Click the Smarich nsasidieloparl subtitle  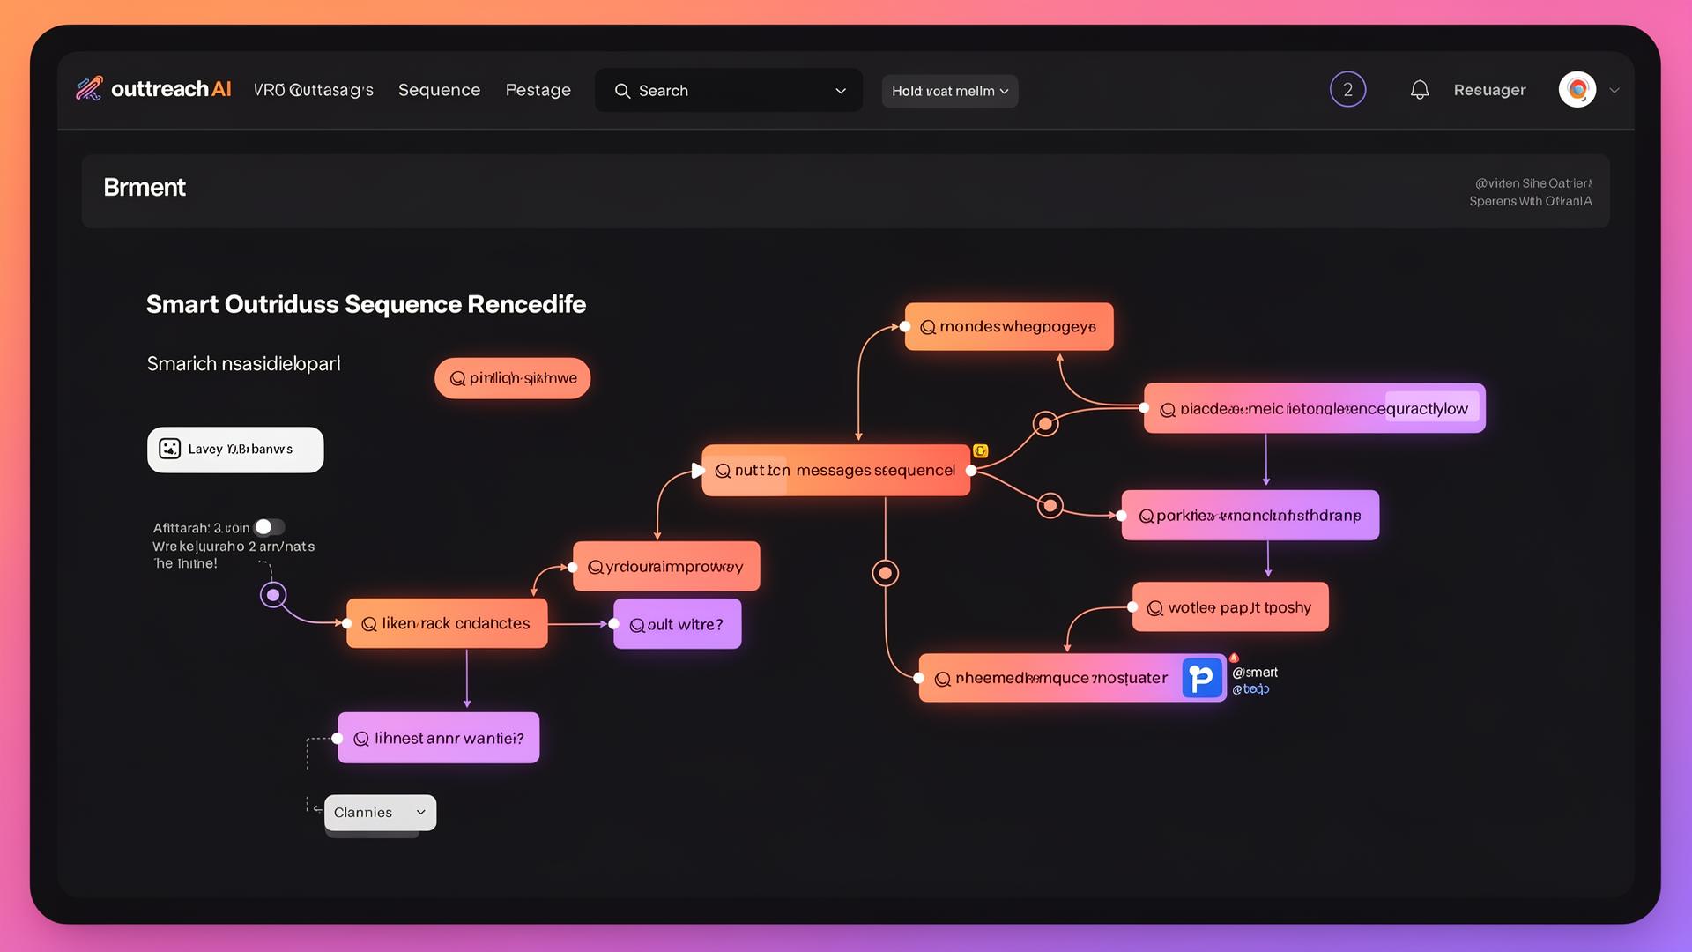(243, 363)
